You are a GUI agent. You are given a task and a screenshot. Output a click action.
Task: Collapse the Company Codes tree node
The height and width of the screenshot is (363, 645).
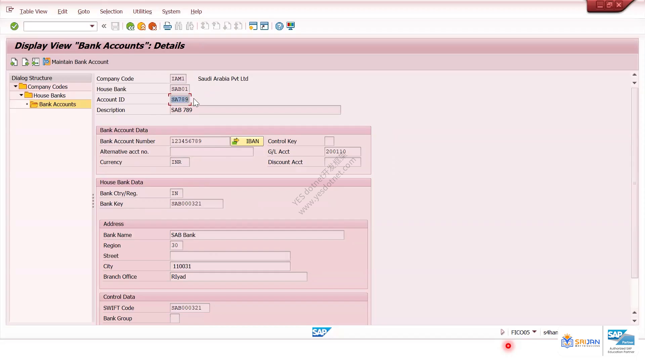tap(15, 87)
